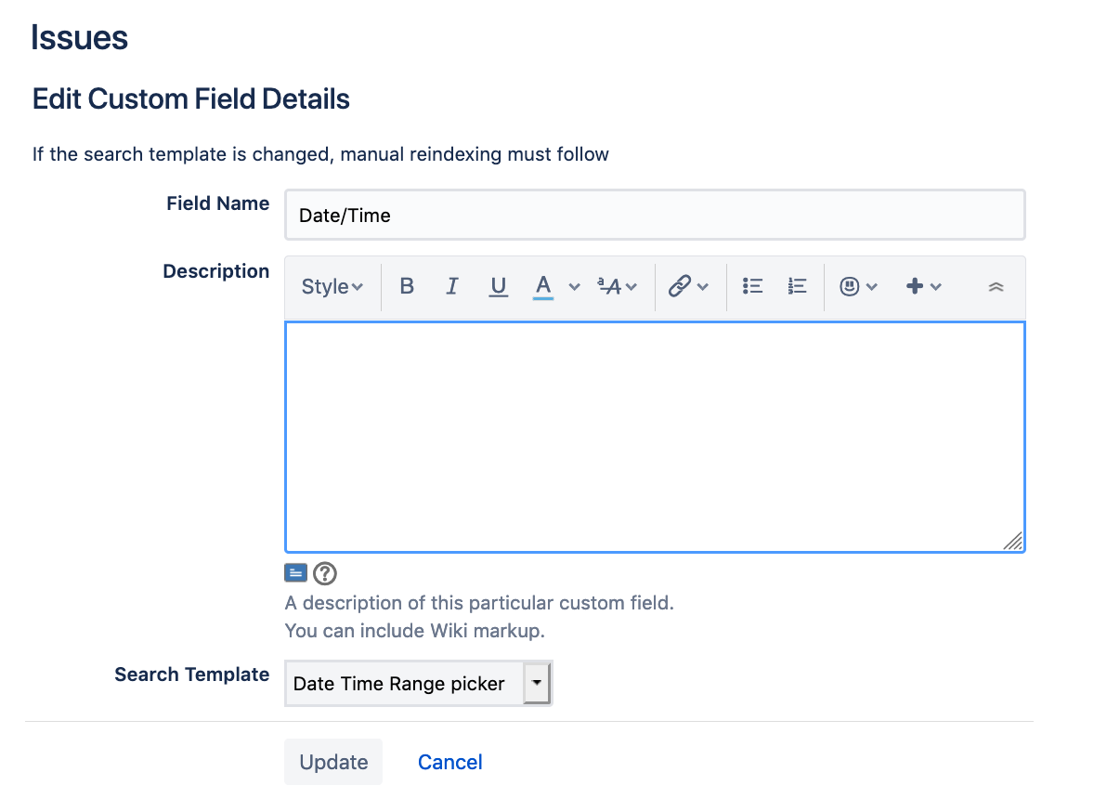Insert a bullet list
This screenshot has width=1094, height=812.
752,286
